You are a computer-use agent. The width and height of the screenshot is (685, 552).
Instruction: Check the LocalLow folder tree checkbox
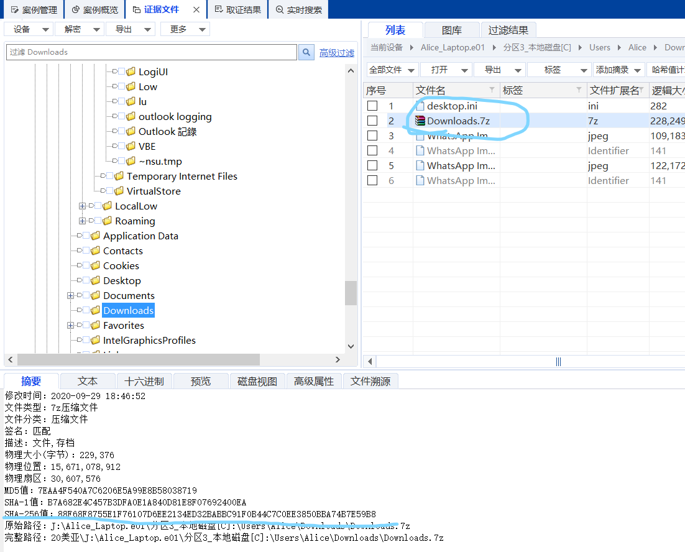pyautogui.click(x=98, y=206)
